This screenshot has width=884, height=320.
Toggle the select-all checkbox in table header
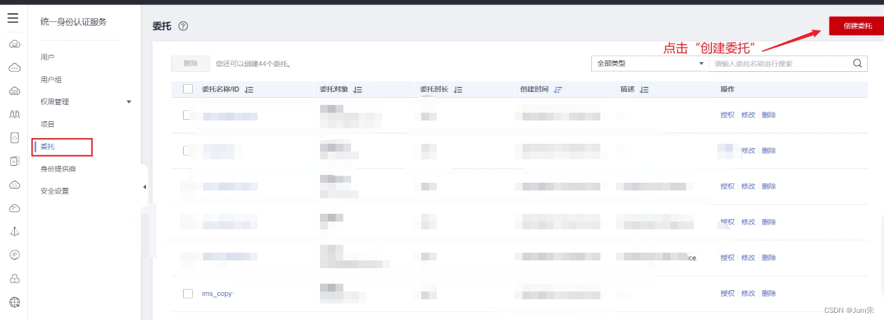[188, 89]
